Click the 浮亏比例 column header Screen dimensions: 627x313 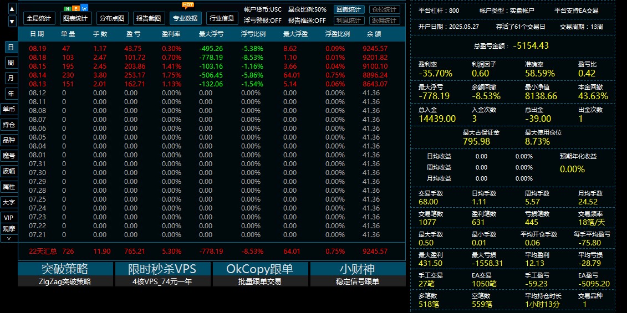coord(253,34)
